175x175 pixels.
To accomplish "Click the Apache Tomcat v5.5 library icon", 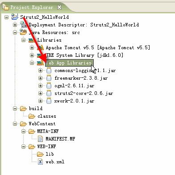I will click(x=40, y=47).
